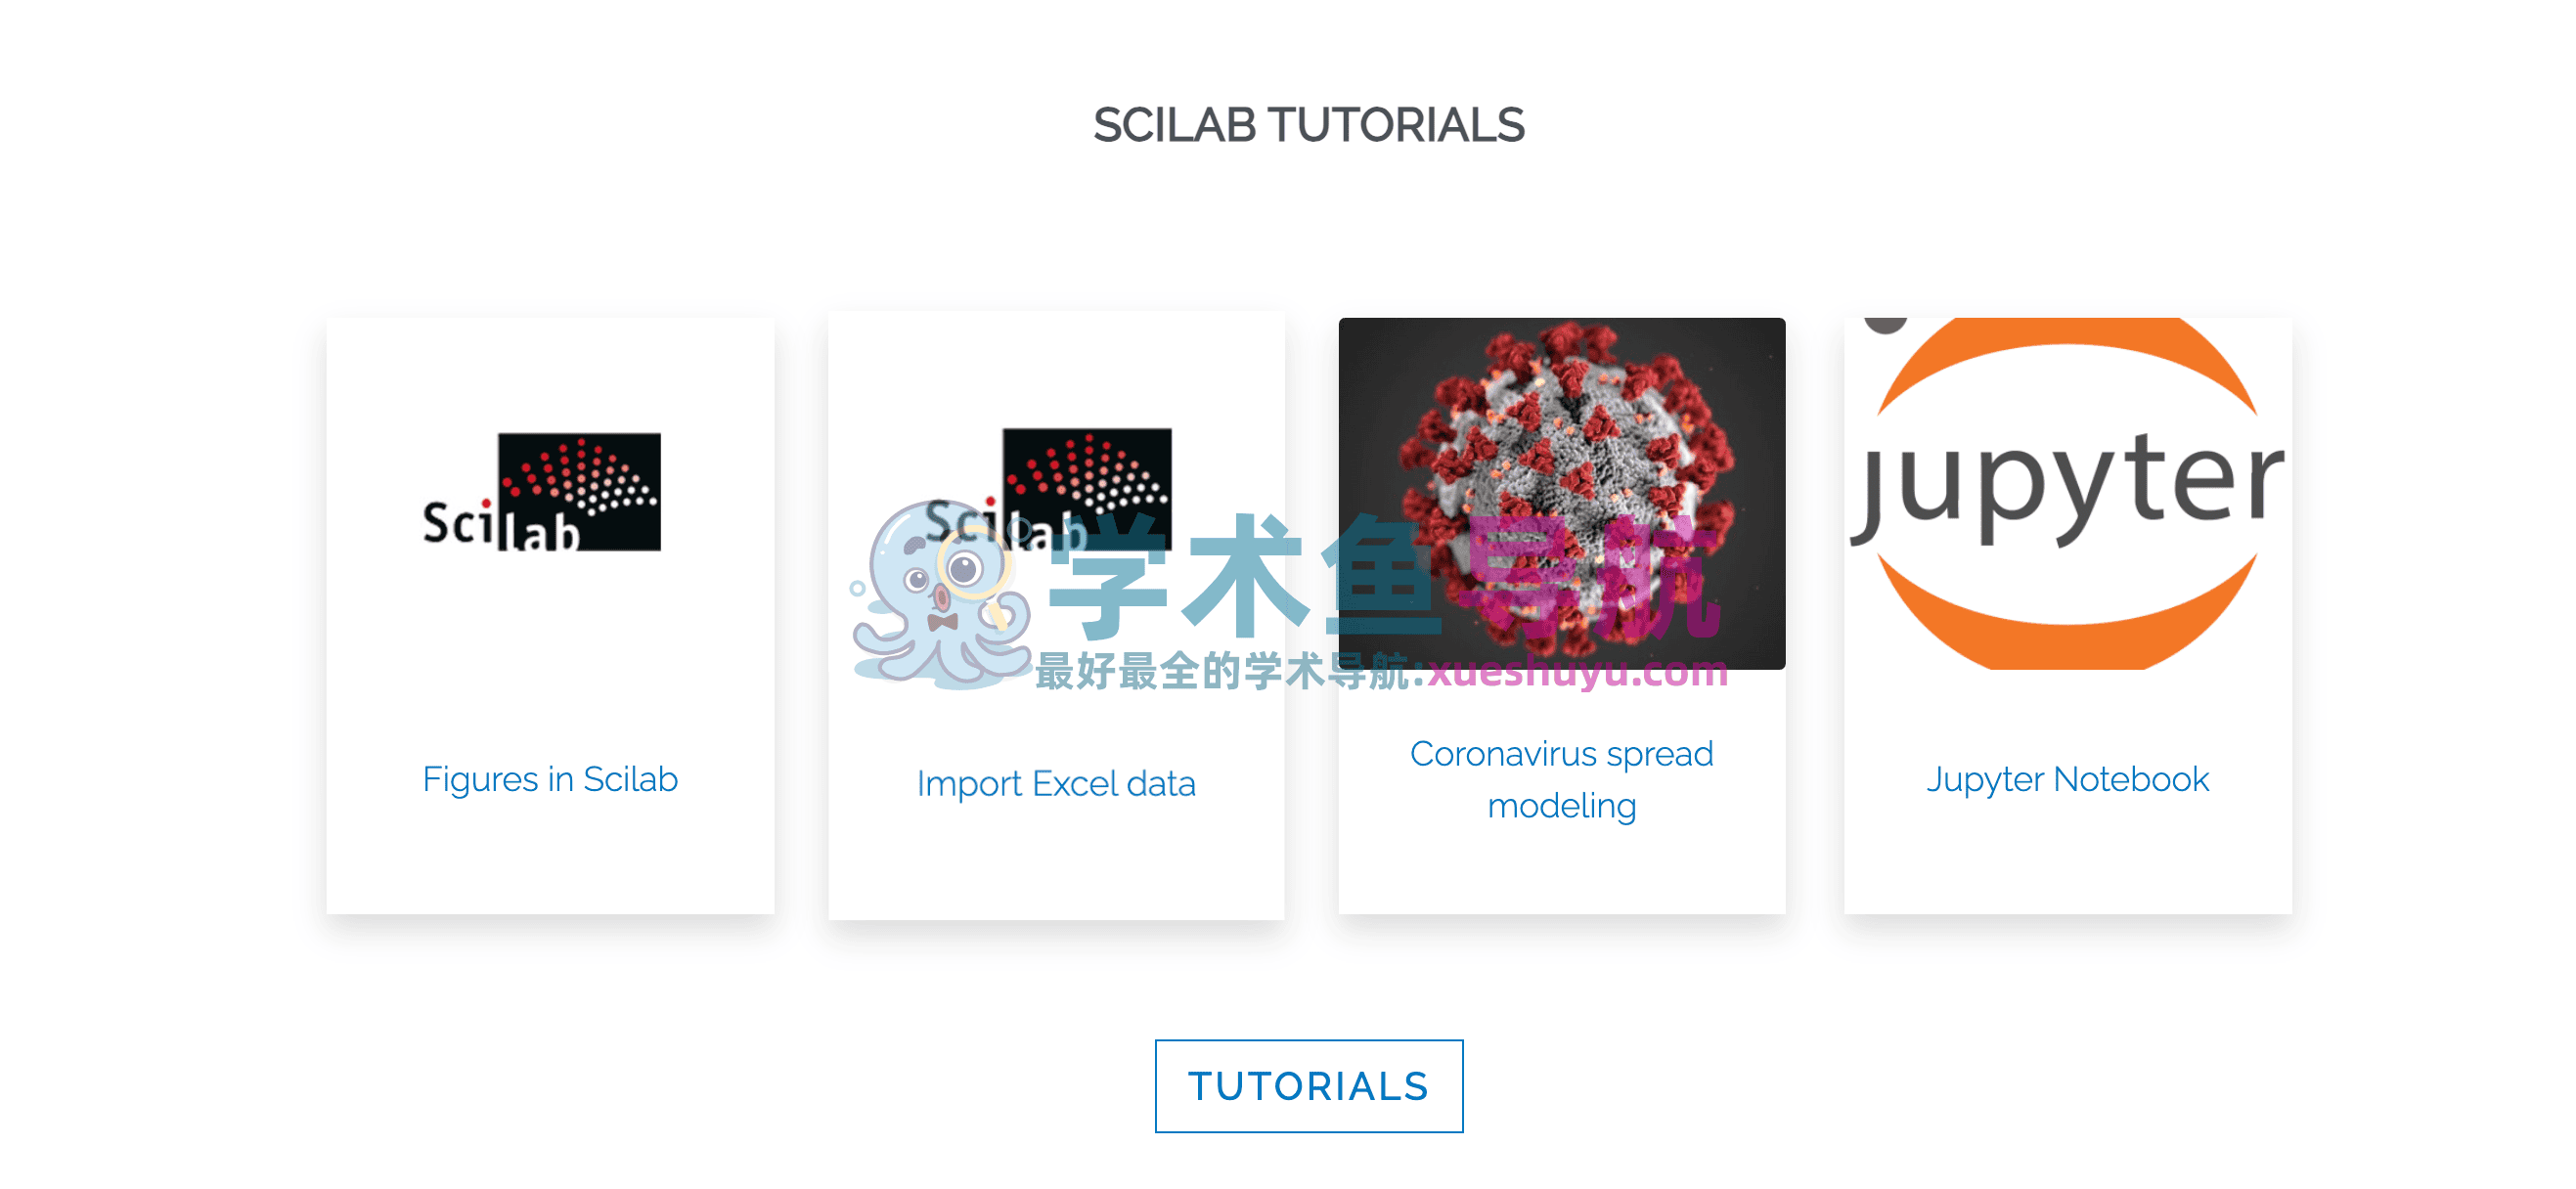Click the 'jupyter' wordmark in the logo
The width and height of the screenshot is (2576, 1189).
tap(2066, 487)
